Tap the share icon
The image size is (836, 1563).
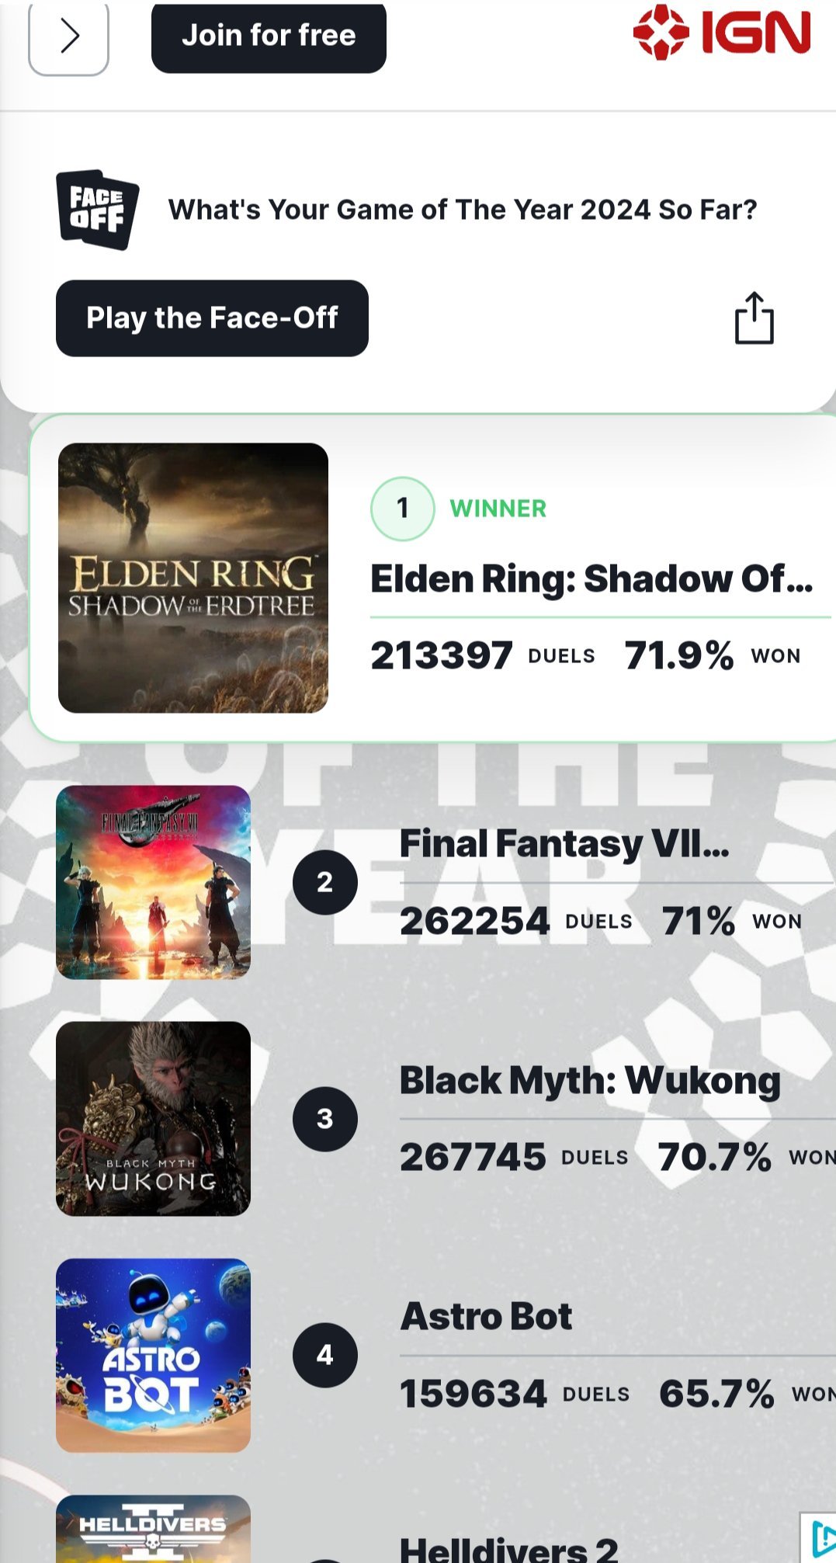coord(754,318)
